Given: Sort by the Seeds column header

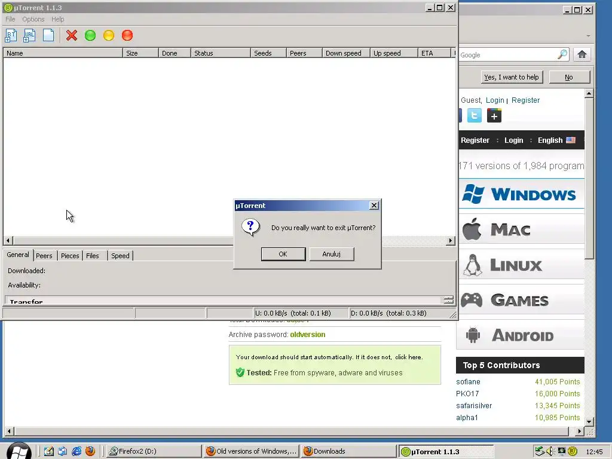Looking at the screenshot, I should [268, 53].
